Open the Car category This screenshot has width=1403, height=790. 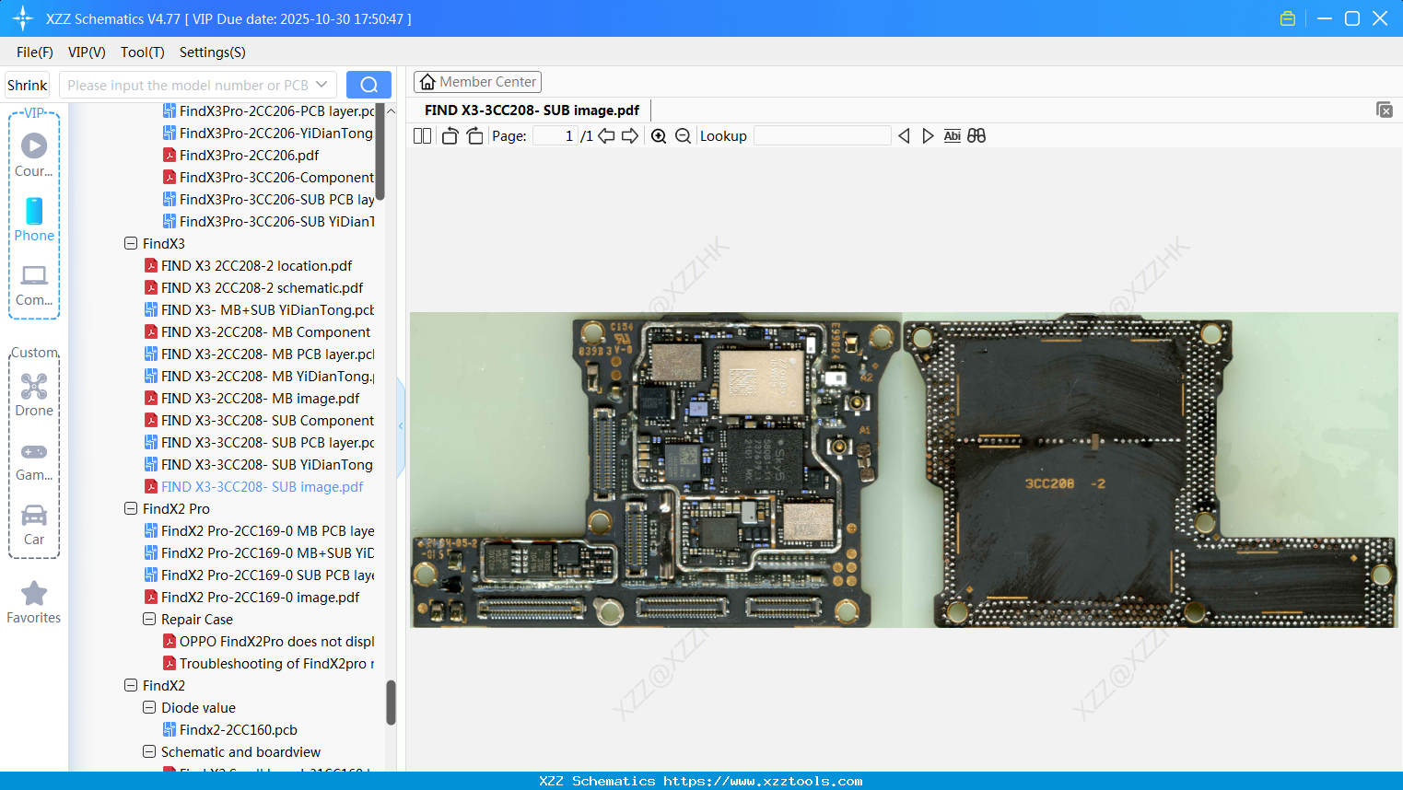pyautogui.click(x=34, y=524)
